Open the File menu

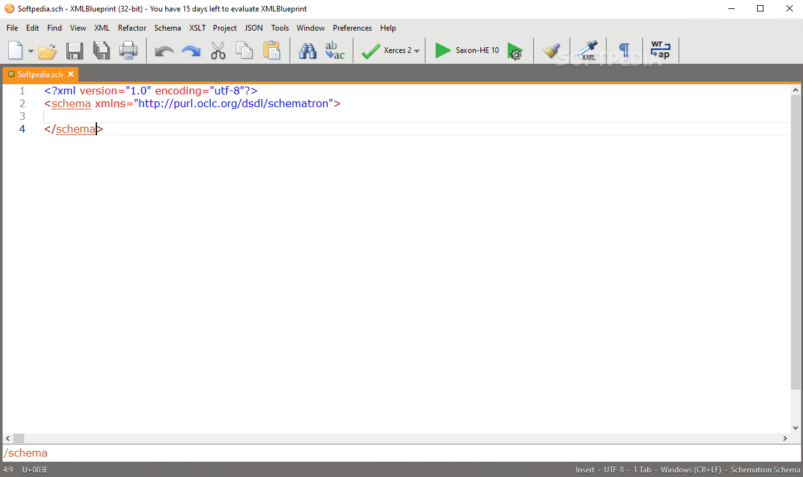[12, 28]
